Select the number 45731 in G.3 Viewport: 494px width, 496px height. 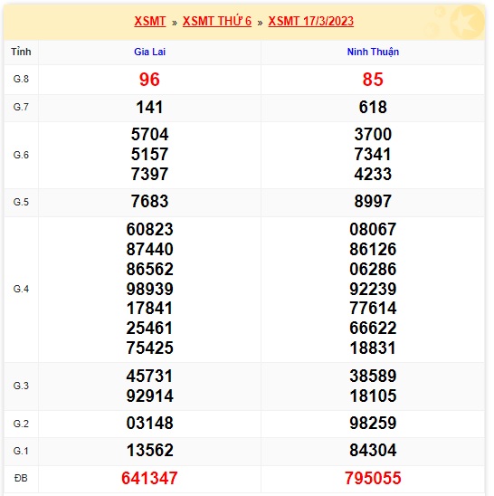point(149,377)
